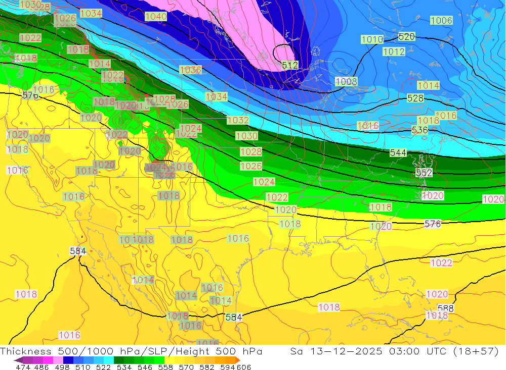Click the '1040' pressure label
Image resolution: width=506 pixels, height=370 pixels.
[x=156, y=17]
